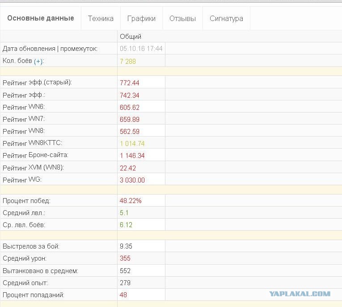Screen dimensions: 342x307
Task: Open the Техника tab
Action: [x=101, y=18]
